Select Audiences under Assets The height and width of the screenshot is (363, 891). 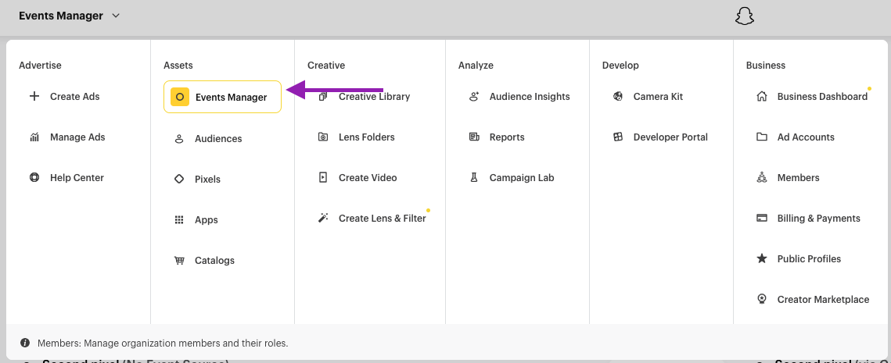[218, 138]
